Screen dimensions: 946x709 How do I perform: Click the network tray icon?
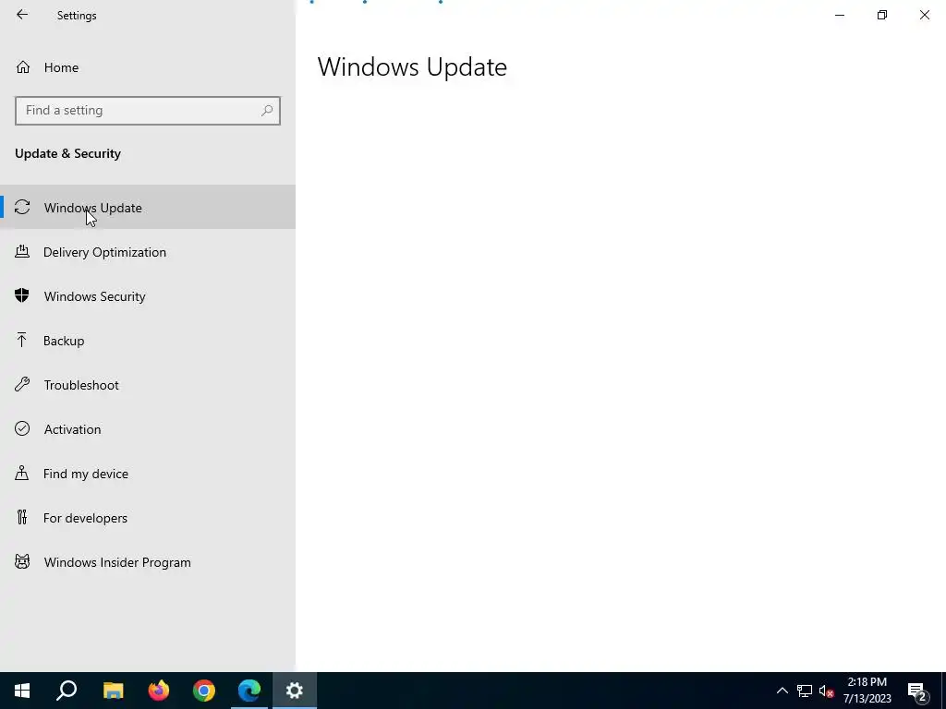click(805, 691)
